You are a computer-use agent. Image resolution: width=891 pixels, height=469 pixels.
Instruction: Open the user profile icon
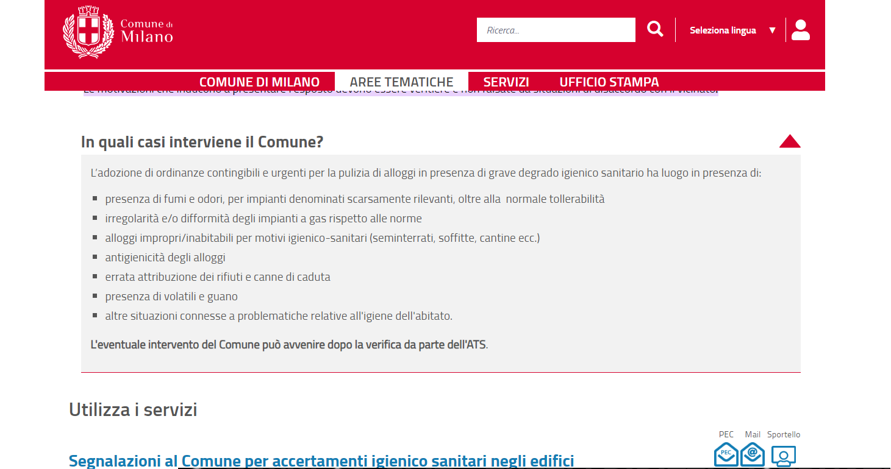800,30
